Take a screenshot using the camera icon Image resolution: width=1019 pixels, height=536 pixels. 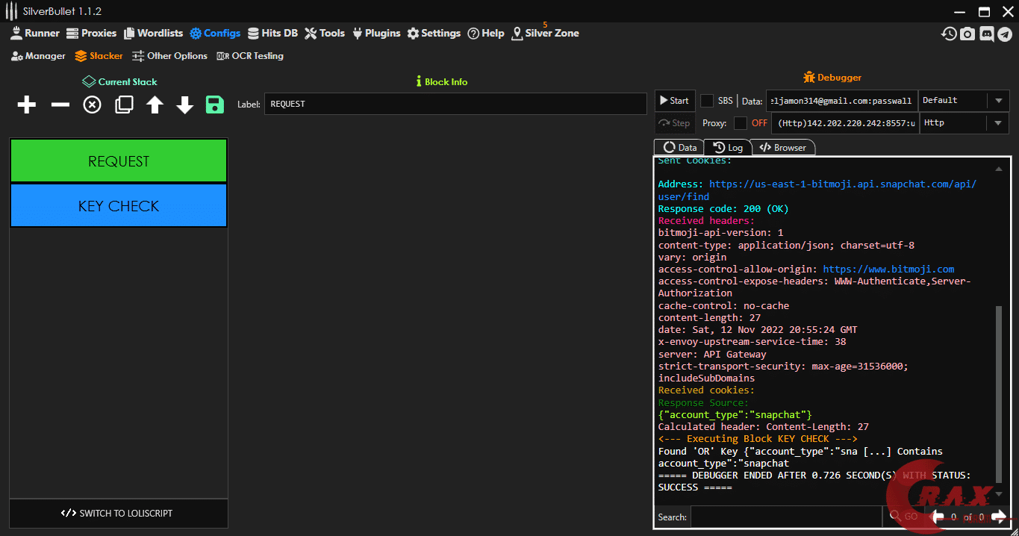coord(967,34)
